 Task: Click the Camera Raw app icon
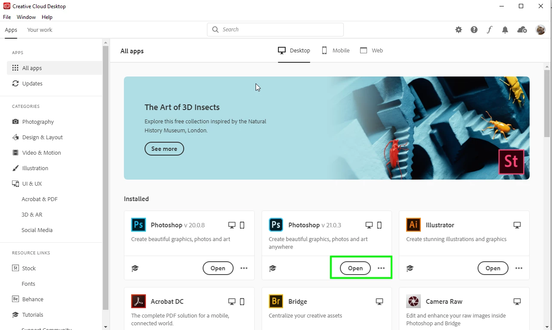[413, 301]
